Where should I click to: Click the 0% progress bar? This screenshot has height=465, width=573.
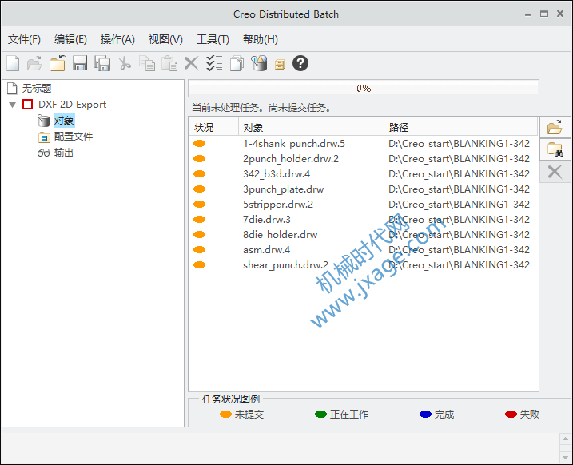364,89
